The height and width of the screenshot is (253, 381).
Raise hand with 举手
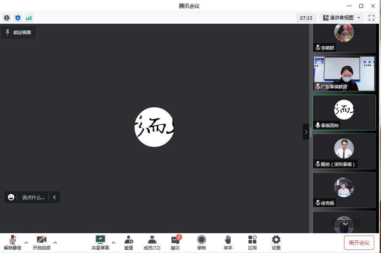pos(228,242)
